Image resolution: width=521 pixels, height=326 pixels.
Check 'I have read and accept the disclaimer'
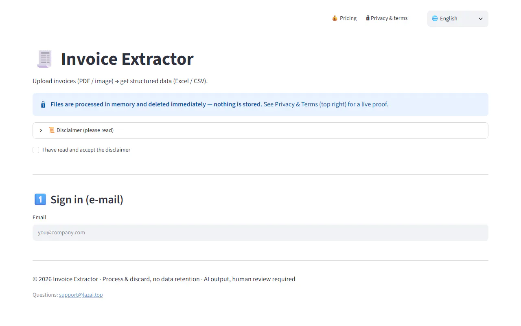click(36, 150)
